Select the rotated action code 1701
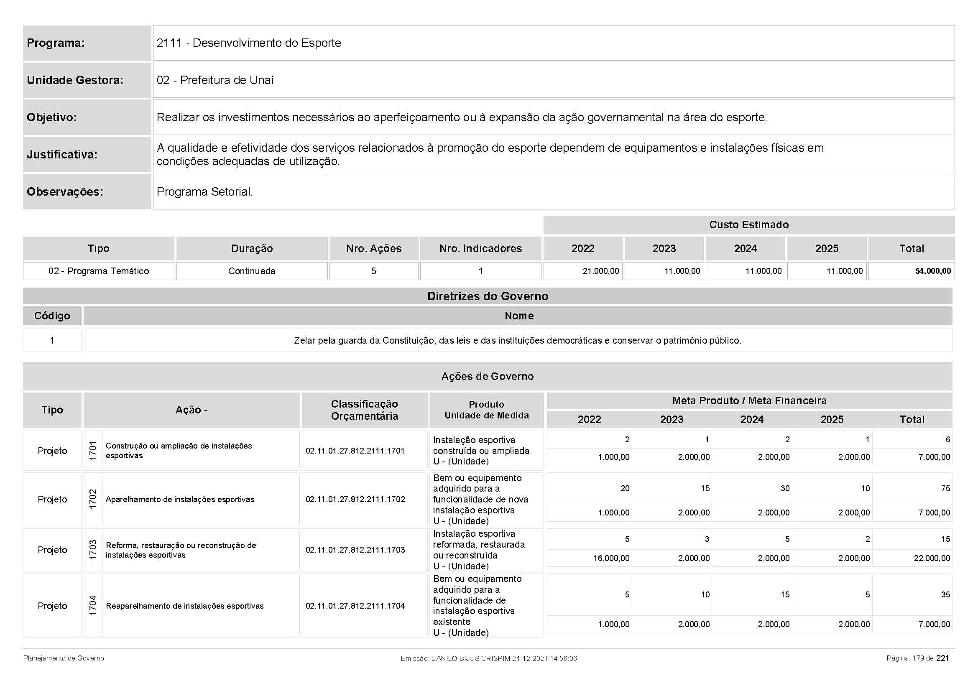978x691 pixels. tap(93, 451)
